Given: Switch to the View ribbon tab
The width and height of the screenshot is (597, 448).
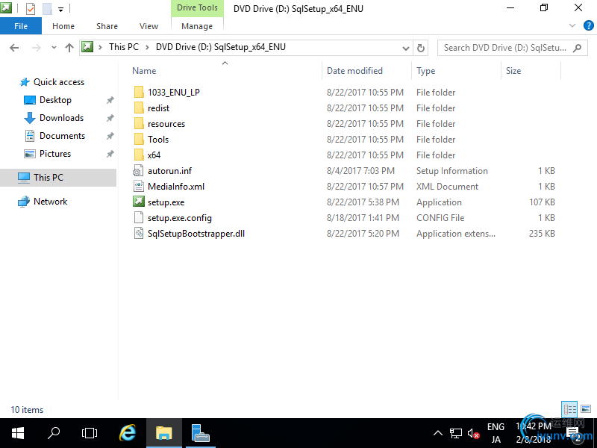Looking at the screenshot, I should click(149, 26).
